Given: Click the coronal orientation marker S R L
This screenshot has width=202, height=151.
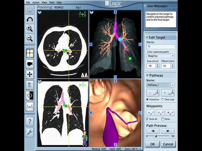Looking at the screenshot, I should [83, 84].
